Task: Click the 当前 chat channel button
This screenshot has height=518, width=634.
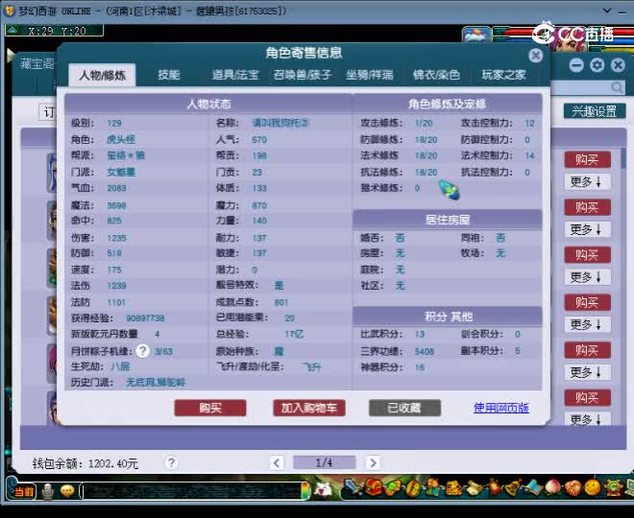Action: point(24,491)
